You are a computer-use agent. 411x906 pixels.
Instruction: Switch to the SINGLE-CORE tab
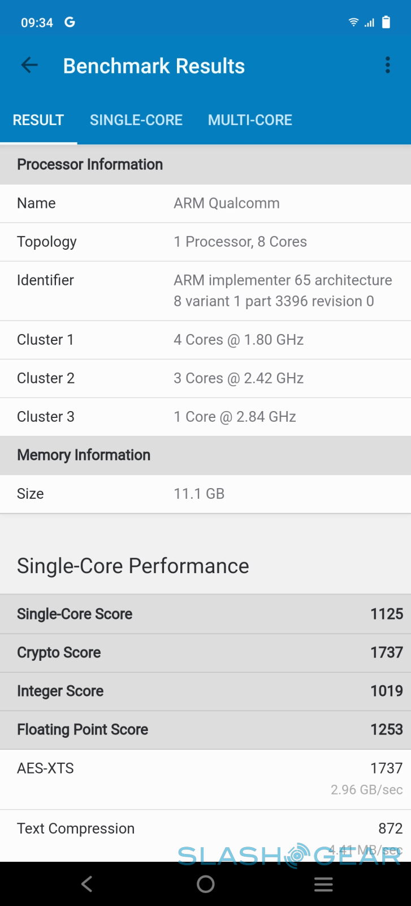tap(136, 120)
